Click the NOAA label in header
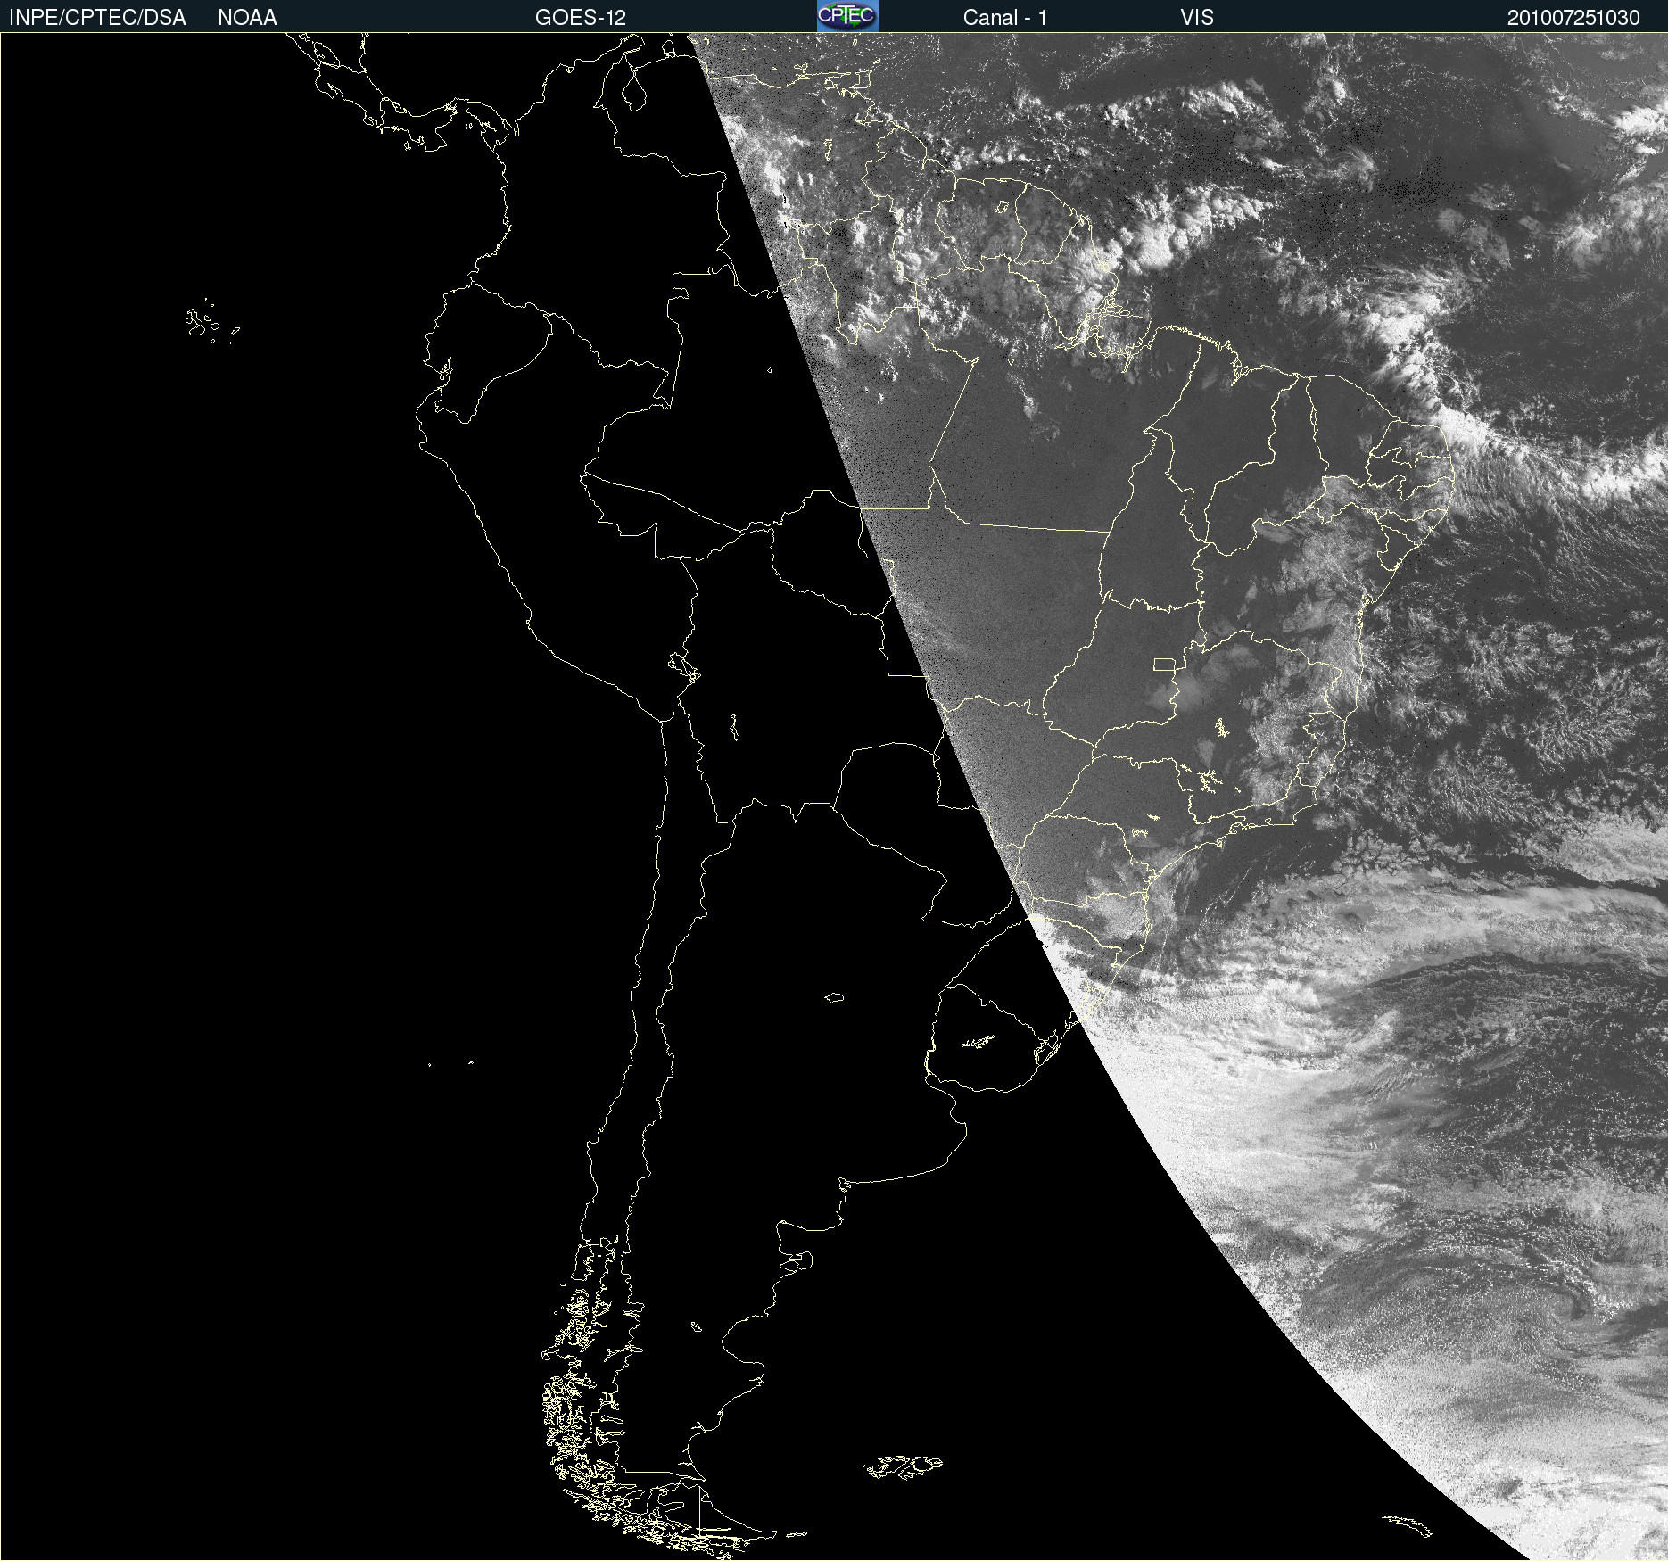Viewport: 1668px width, 1561px height. click(x=247, y=18)
